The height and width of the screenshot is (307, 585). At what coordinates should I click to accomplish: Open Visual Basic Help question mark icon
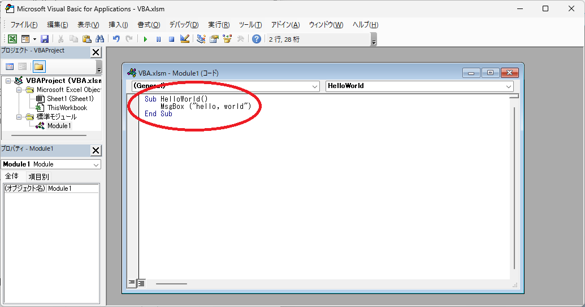(256, 39)
